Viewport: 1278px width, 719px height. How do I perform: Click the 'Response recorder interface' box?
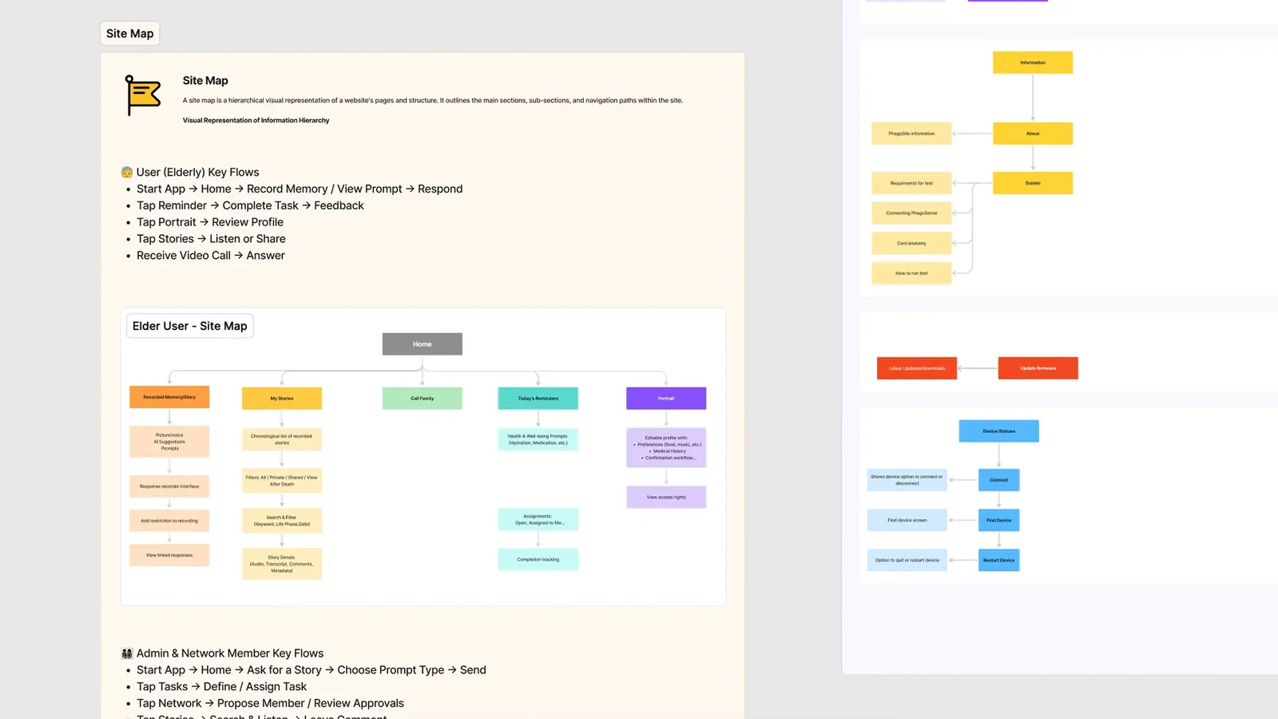click(x=169, y=486)
